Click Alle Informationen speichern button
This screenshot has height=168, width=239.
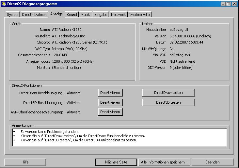[164, 162]
